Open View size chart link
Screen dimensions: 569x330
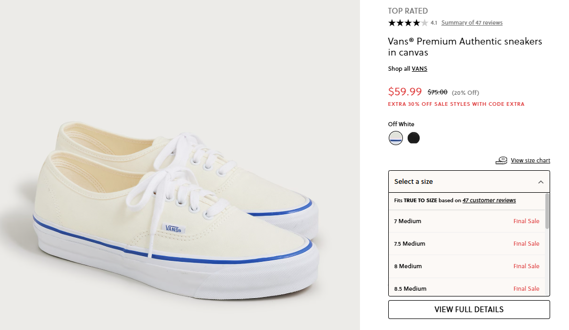[530, 160]
